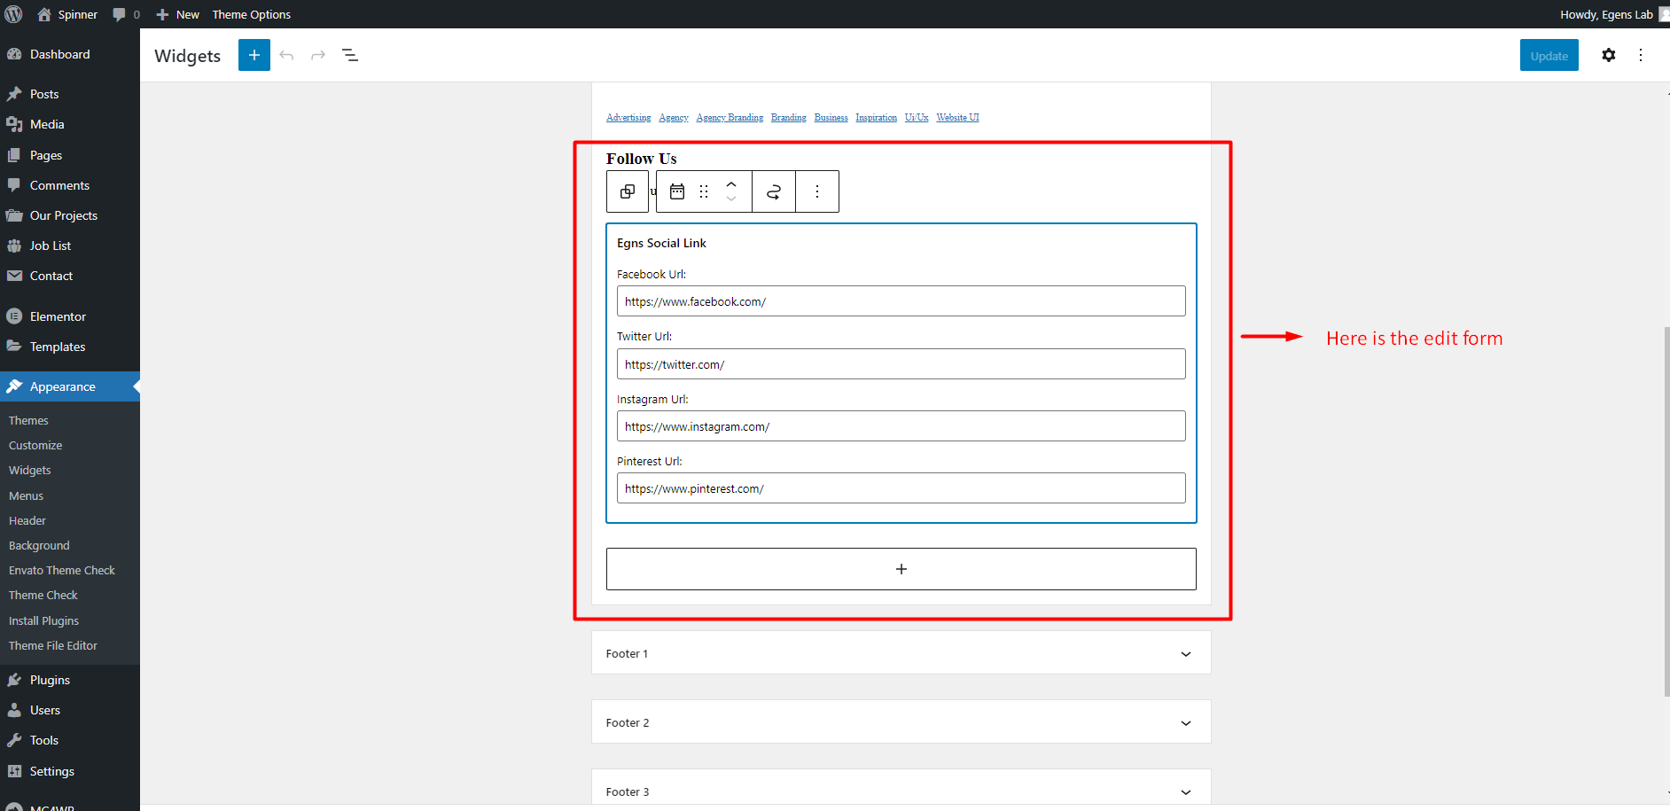The height and width of the screenshot is (811, 1670).
Task: Open the Howdy, Egens Lab account menu
Action: 1613,14
